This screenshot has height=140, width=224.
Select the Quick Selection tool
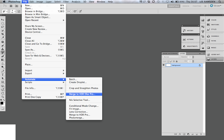[x=2, y=30]
